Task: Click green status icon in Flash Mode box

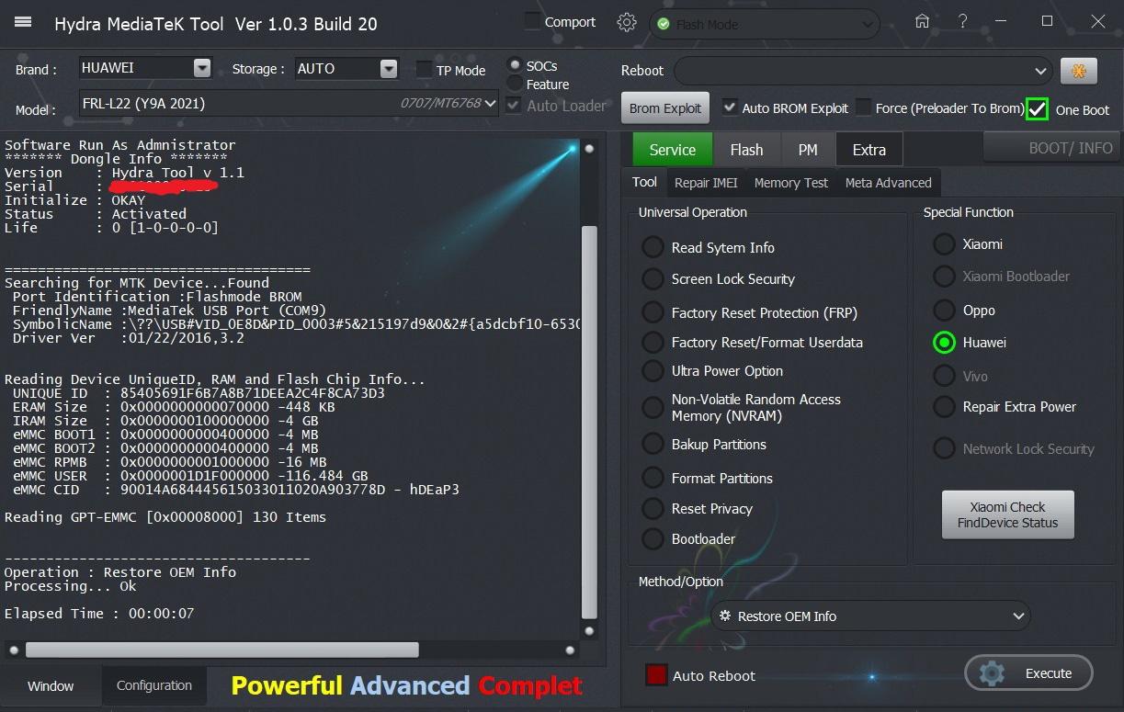Action: [x=664, y=25]
